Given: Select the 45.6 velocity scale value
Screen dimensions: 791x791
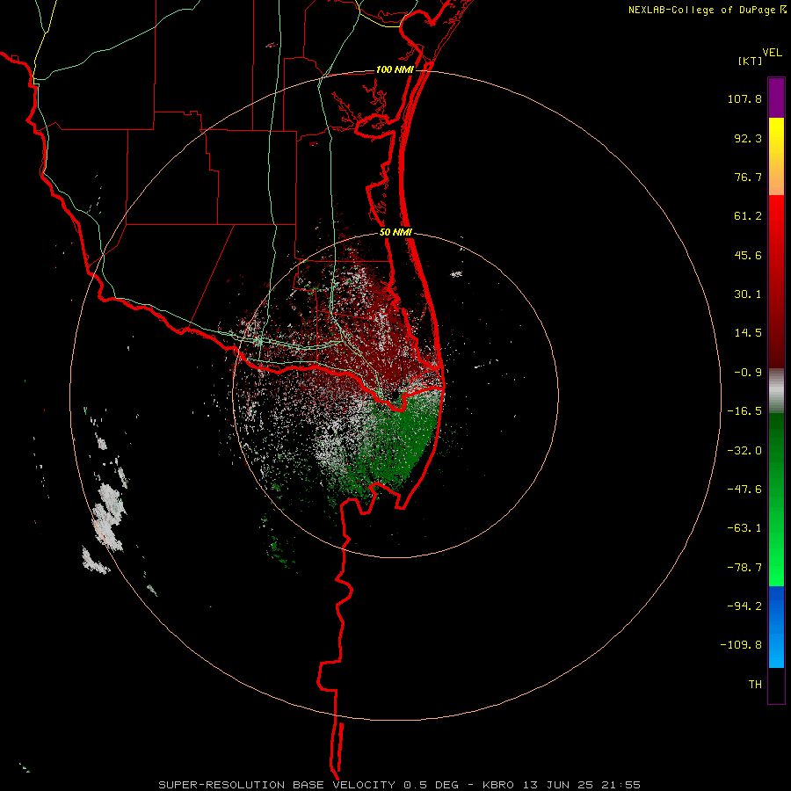Looking at the screenshot, I should [x=748, y=255].
